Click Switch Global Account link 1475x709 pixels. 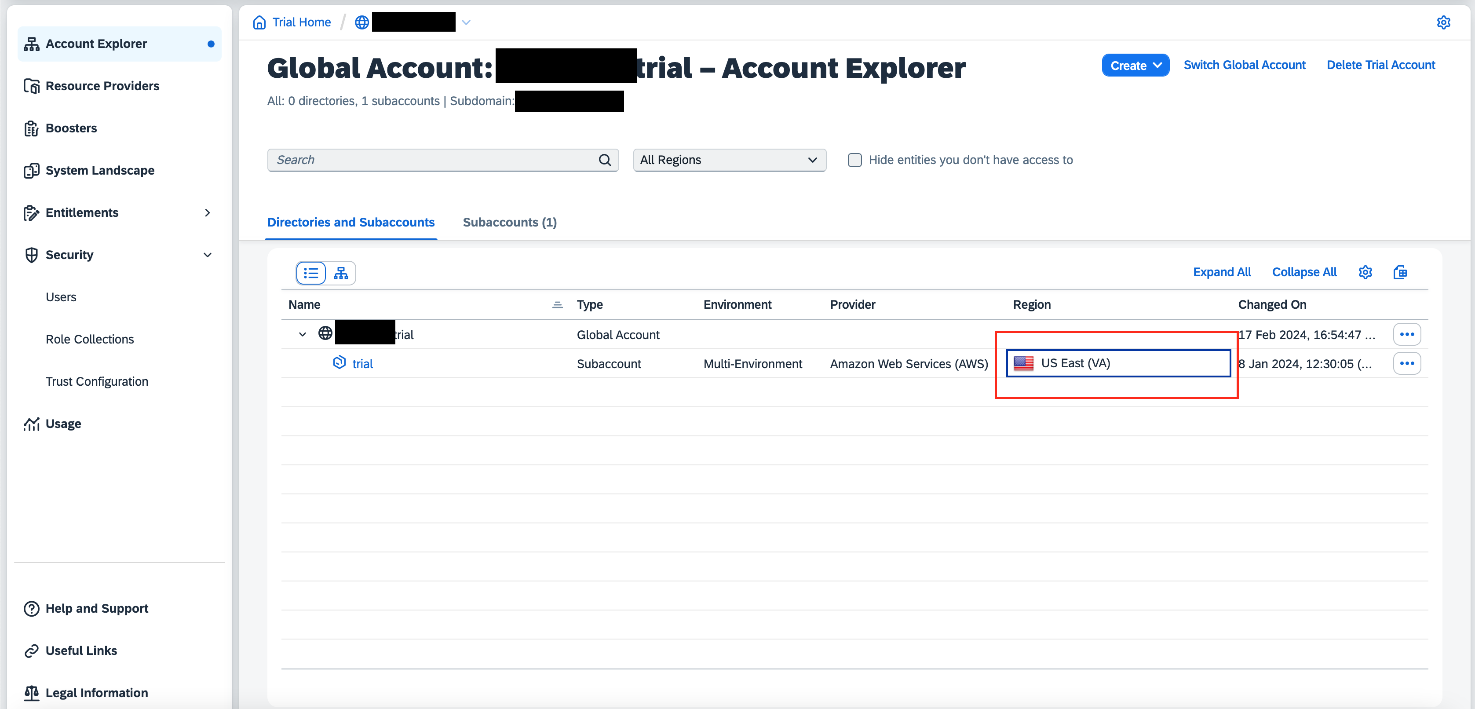point(1244,65)
